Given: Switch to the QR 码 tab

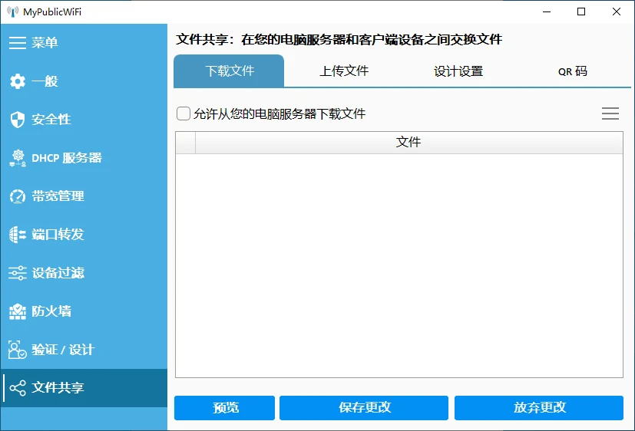Looking at the screenshot, I should point(572,71).
